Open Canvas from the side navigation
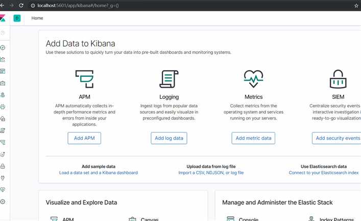The image size is (361, 221). tap(3, 83)
